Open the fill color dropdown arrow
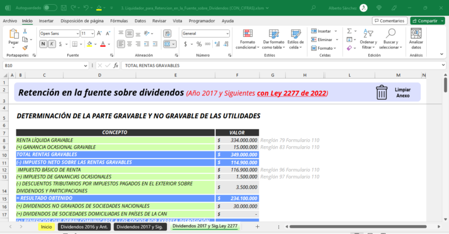Image resolution: width=449 pixels, height=234 pixels. pos(95,44)
